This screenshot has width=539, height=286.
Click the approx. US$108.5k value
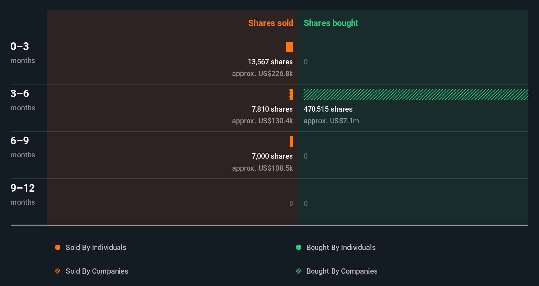(262, 168)
